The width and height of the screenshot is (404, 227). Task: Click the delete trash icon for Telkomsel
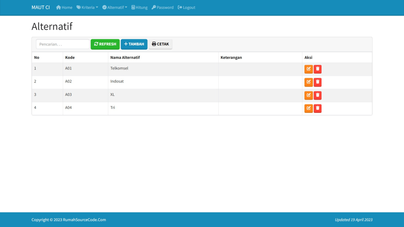pos(317,69)
